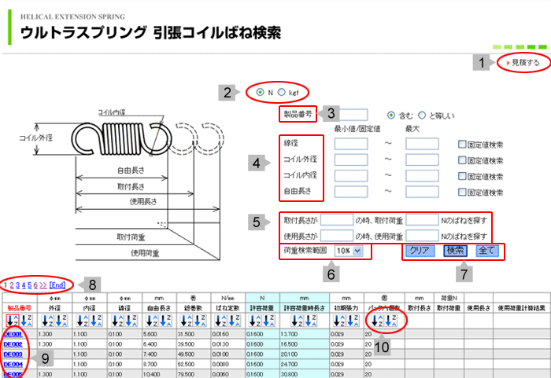The height and width of the screenshot is (378, 551).
Task: Open product DE004 link
Action: [13, 365]
